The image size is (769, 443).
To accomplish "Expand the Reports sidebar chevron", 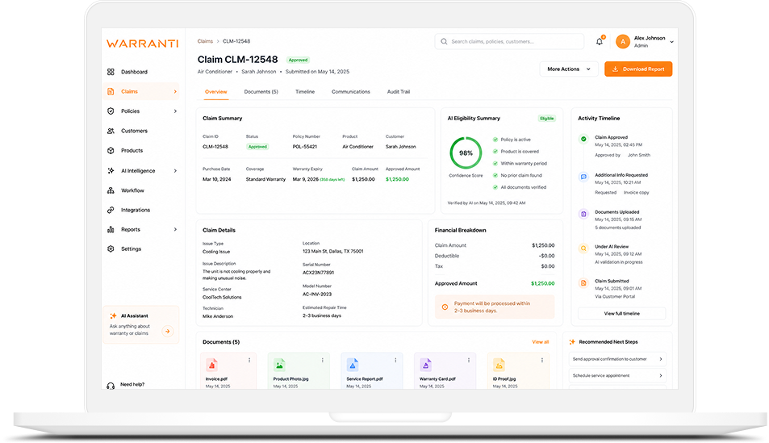I will (x=175, y=230).
